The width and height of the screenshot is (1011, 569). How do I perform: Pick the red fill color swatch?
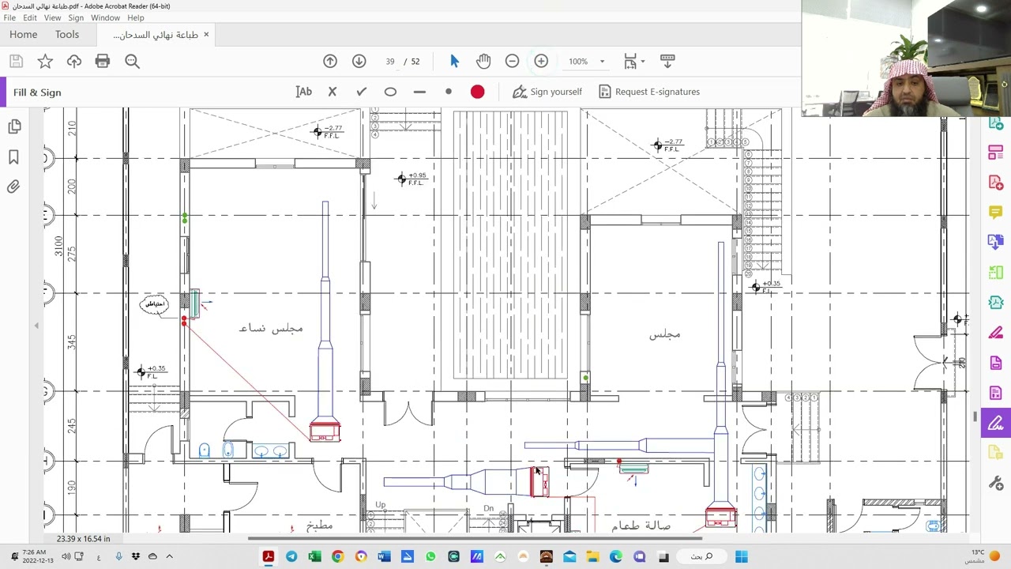pos(477,92)
